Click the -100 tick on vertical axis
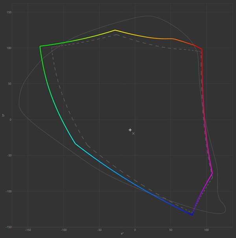 pos(8,191)
